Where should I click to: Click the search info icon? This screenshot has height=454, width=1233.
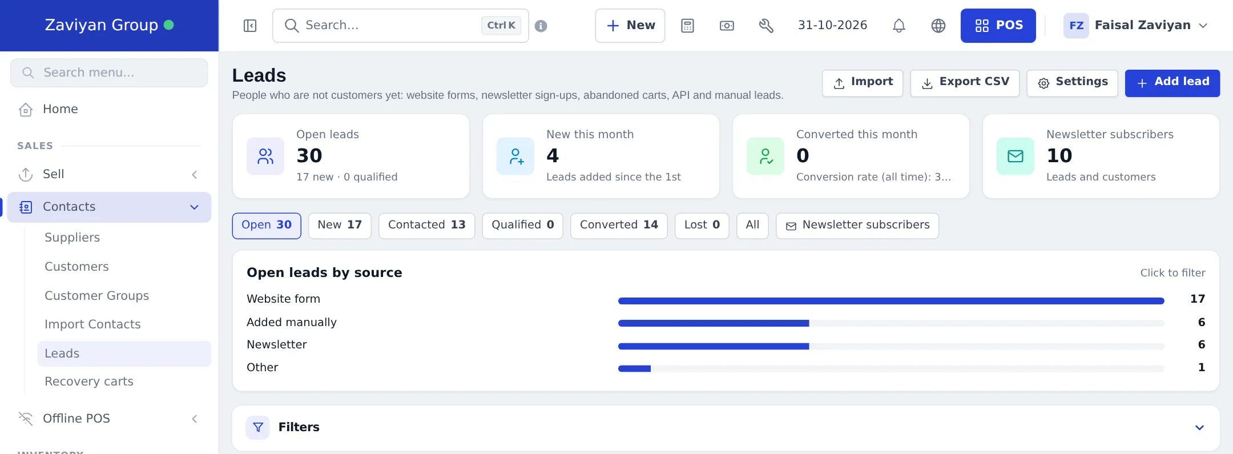541,26
